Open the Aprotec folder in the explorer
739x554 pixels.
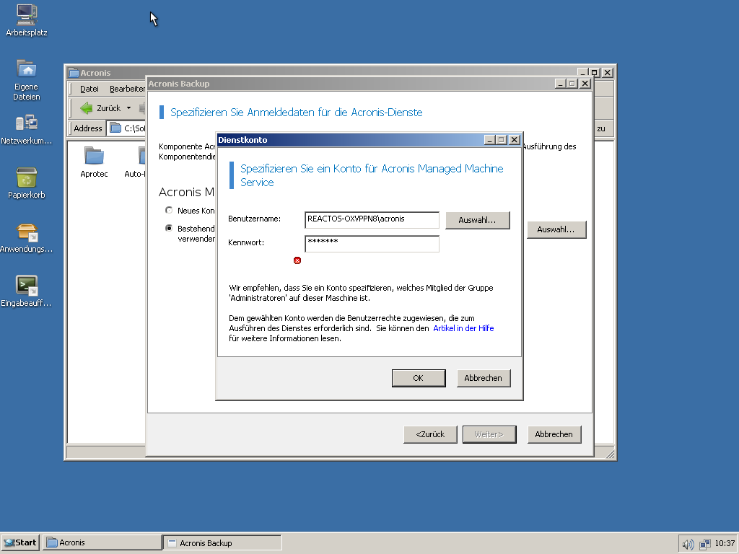pyautogui.click(x=94, y=157)
